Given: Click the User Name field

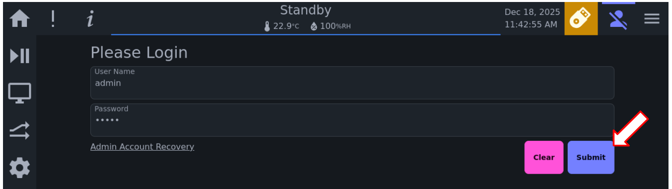Looking at the screenshot, I should click(352, 83).
